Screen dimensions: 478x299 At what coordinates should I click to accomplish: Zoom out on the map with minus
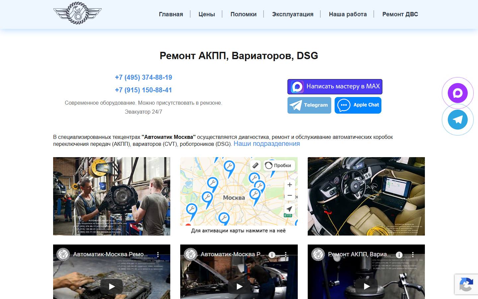[290, 195]
